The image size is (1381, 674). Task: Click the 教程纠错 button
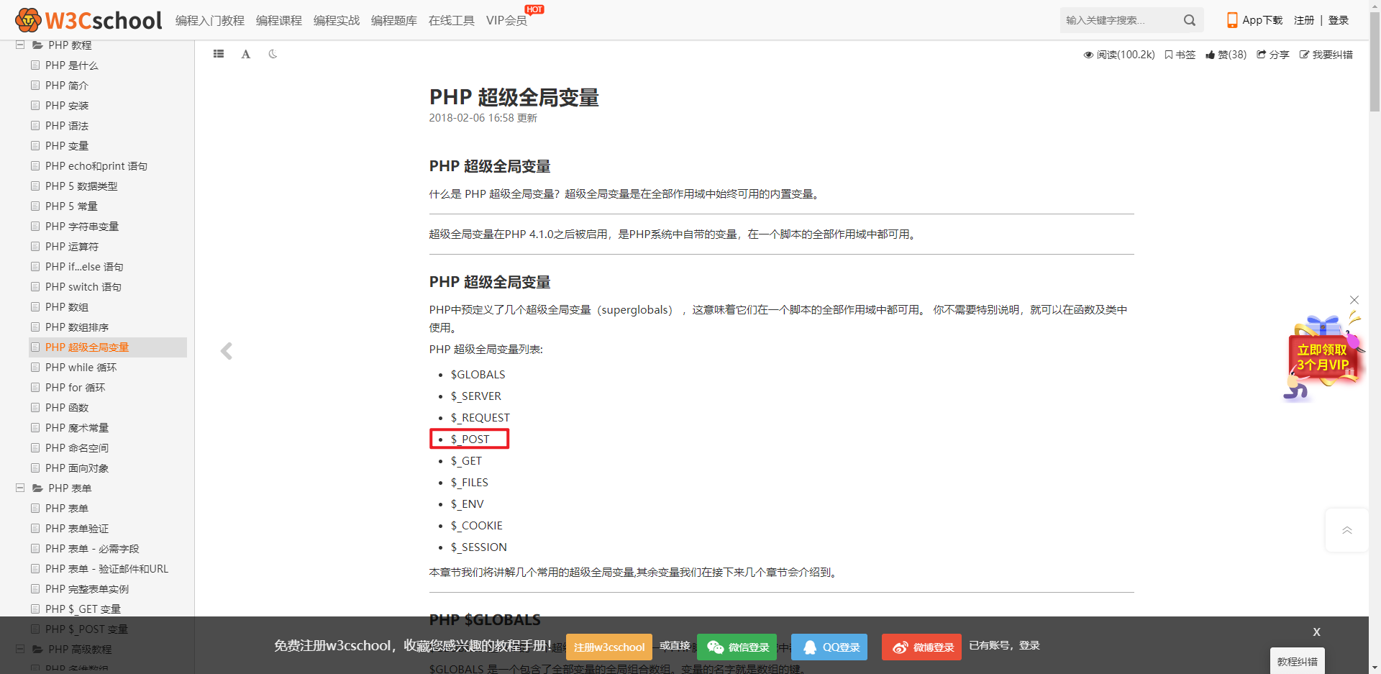click(x=1298, y=661)
